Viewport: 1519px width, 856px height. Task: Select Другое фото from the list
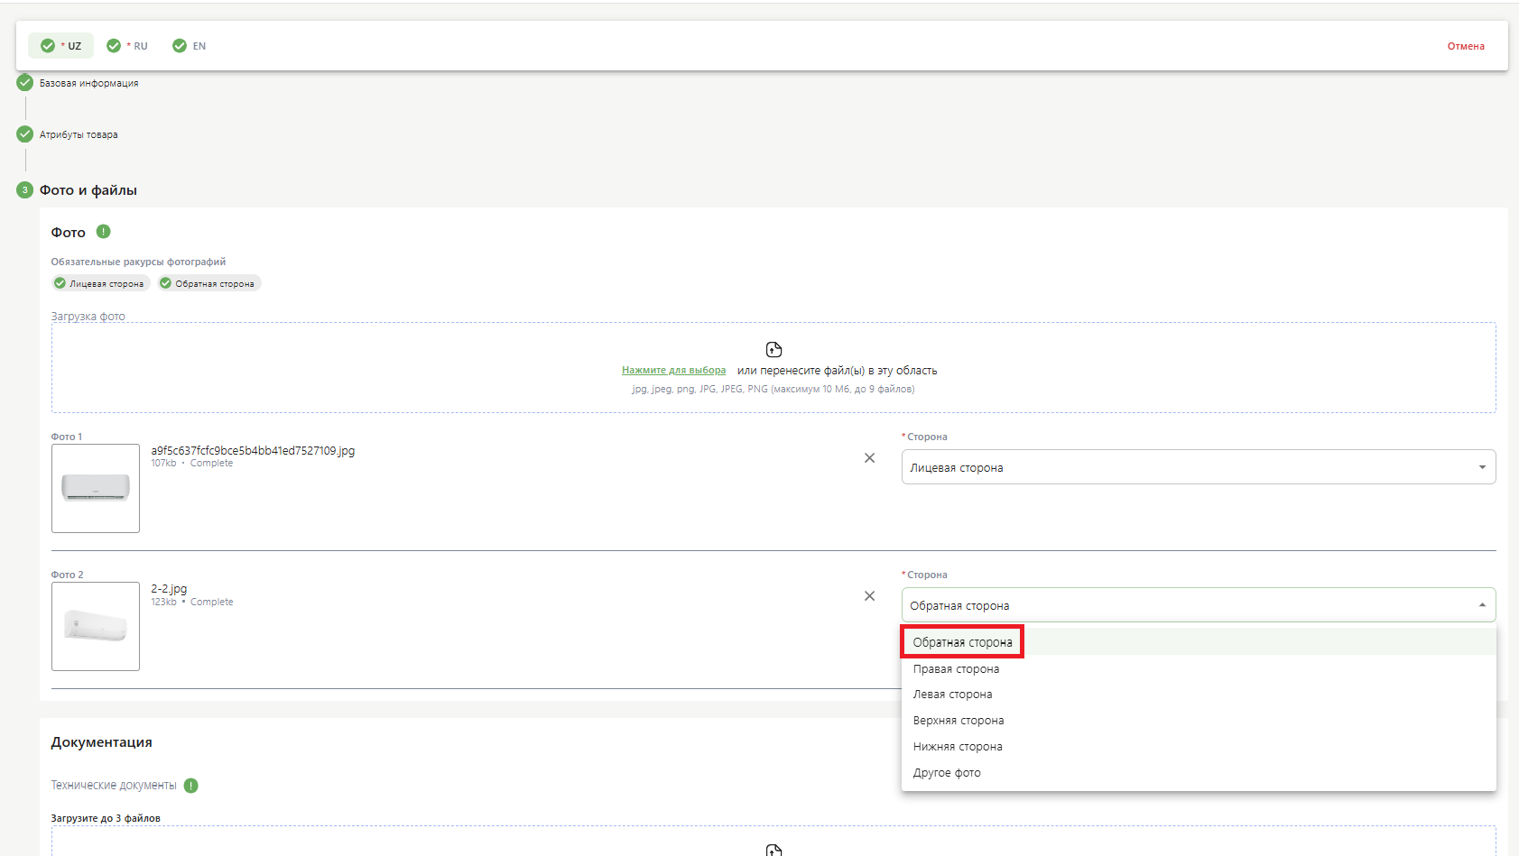click(x=947, y=773)
